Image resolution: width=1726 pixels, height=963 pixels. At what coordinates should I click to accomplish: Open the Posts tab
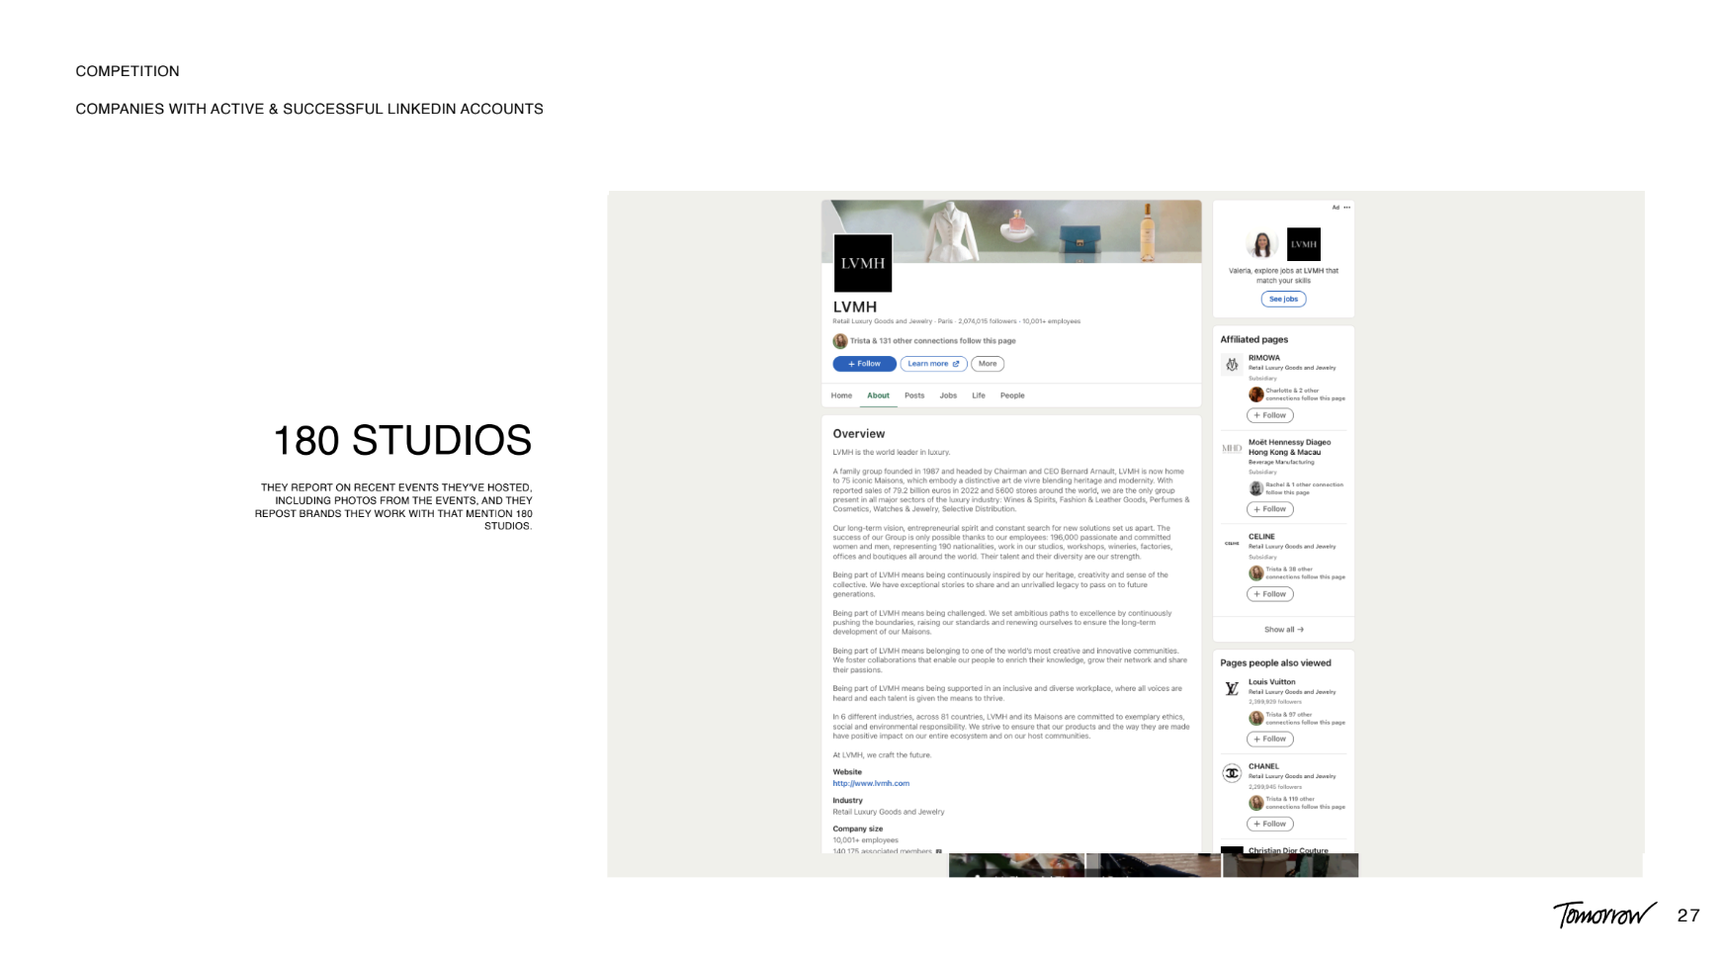914,395
